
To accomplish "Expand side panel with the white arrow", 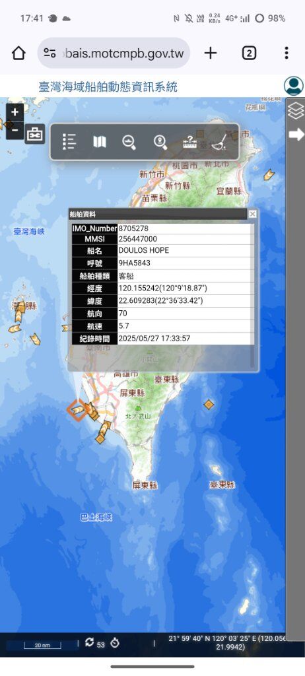I will [296, 134].
